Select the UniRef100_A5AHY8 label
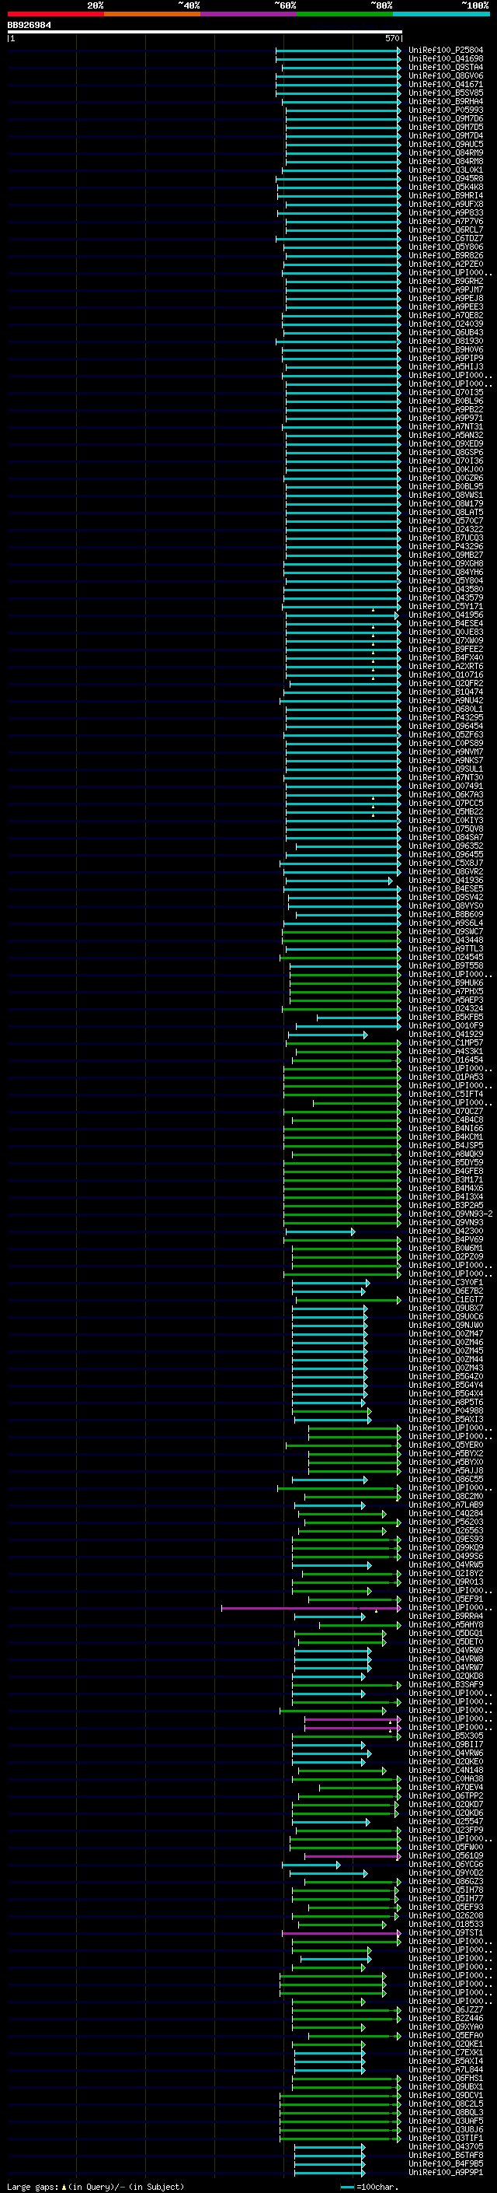Image resolution: width=497 pixels, height=2193 pixels. click(x=445, y=1624)
